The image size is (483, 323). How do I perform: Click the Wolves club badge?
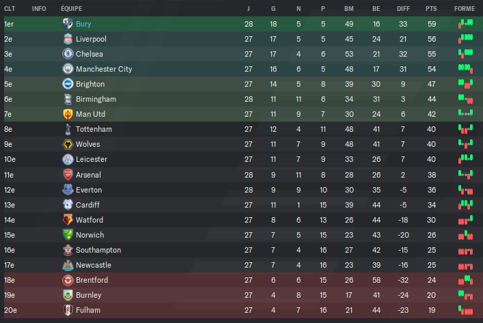[68, 144]
